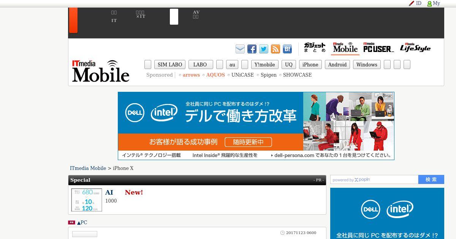
Task: Click the mail envelope share icon
Action: pyautogui.click(x=240, y=49)
